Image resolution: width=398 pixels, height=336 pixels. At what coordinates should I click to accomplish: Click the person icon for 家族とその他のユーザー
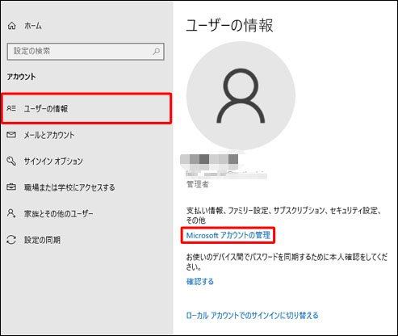tap(11, 213)
